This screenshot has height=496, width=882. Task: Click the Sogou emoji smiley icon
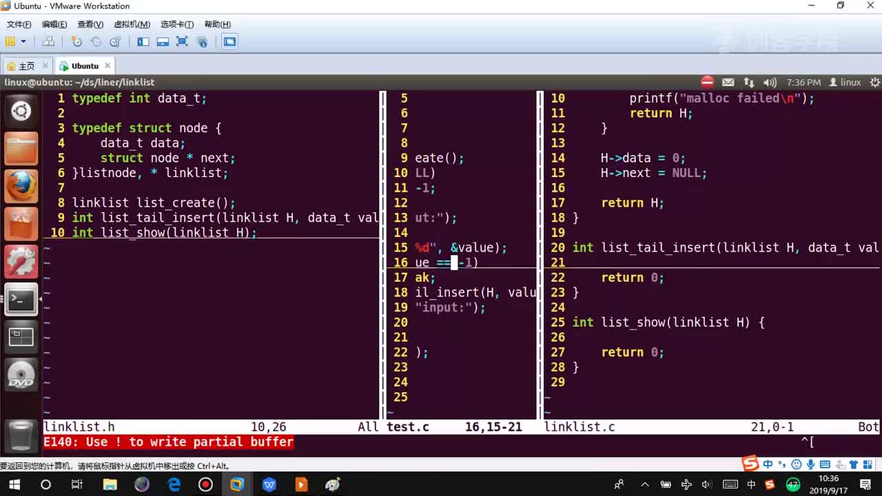tap(797, 464)
